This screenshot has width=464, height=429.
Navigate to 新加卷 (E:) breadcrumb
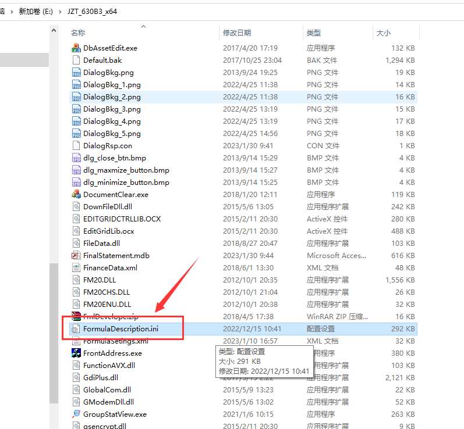36,12
